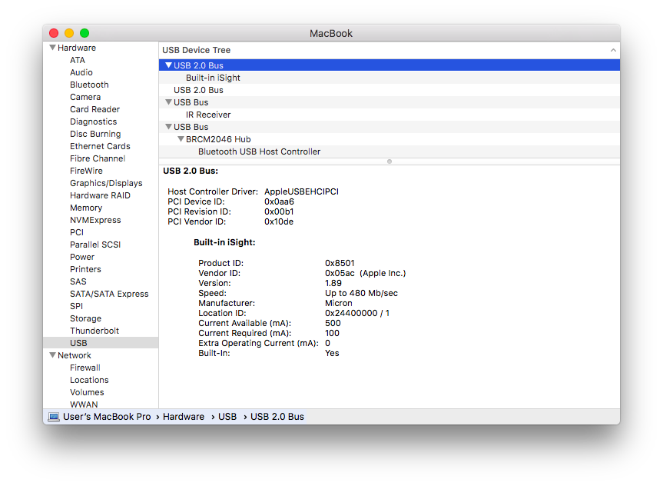The image size is (663, 486).
Task: Select Parallel SCSI in sidebar
Action: [x=95, y=245]
